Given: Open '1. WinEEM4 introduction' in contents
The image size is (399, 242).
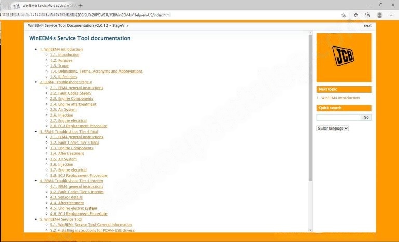Looking at the screenshot, I should [x=61, y=49].
